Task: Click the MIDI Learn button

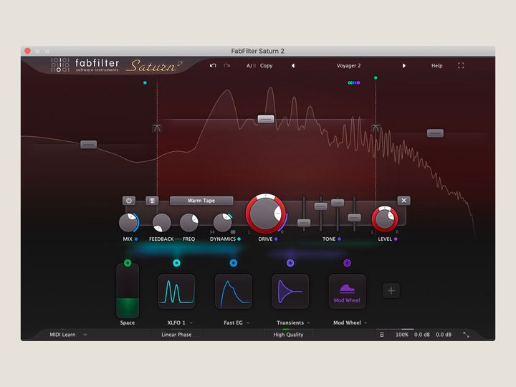Action: (62, 335)
